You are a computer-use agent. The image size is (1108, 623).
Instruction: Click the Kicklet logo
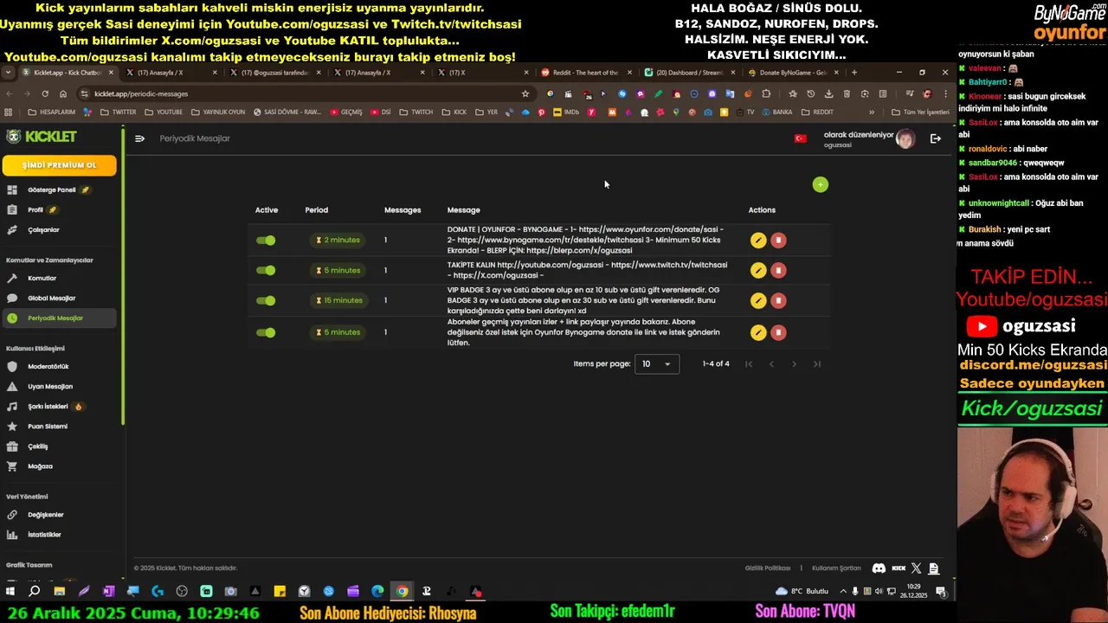click(x=42, y=137)
